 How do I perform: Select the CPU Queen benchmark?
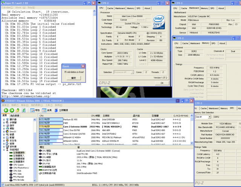pyautogui.click(x=18, y=165)
